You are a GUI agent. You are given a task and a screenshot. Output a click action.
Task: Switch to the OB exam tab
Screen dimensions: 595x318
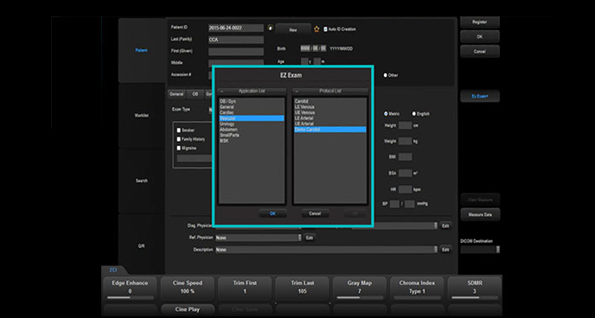195,94
